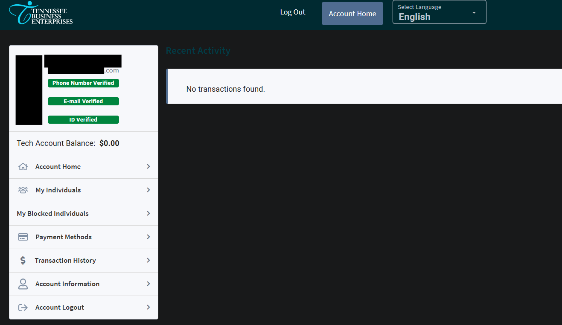This screenshot has width=562, height=325.
Task: Click the ID Verified badge
Action: click(x=83, y=119)
